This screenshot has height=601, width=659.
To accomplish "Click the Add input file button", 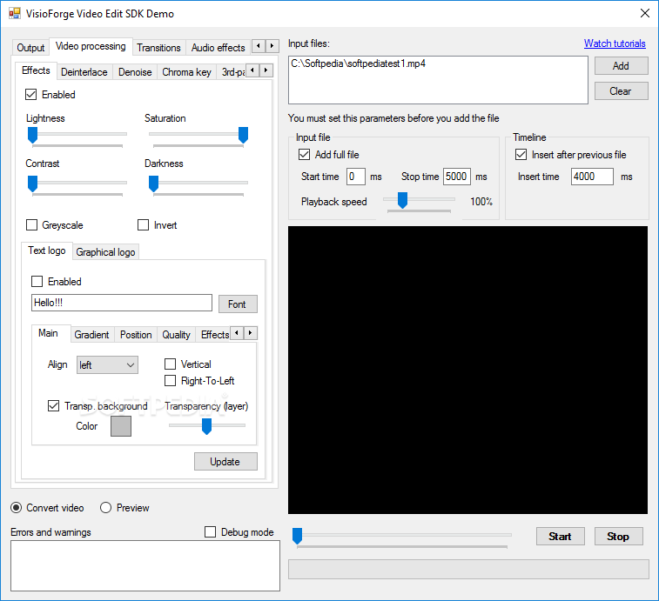I will pos(621,66).
